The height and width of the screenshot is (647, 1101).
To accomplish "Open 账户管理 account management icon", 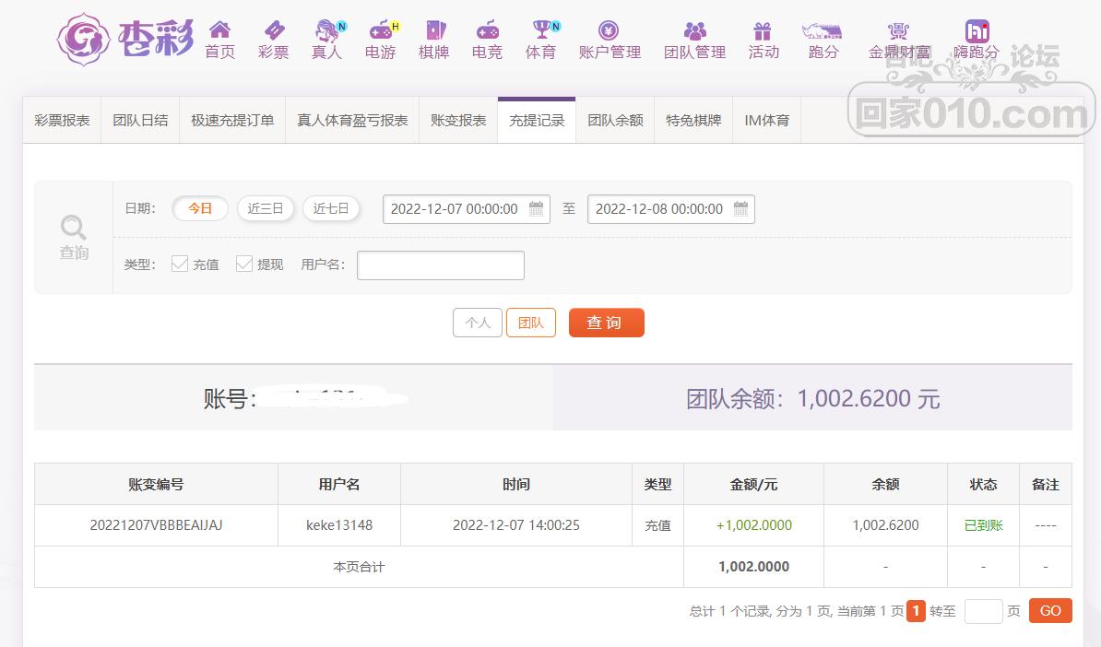I will click(609, 30).
